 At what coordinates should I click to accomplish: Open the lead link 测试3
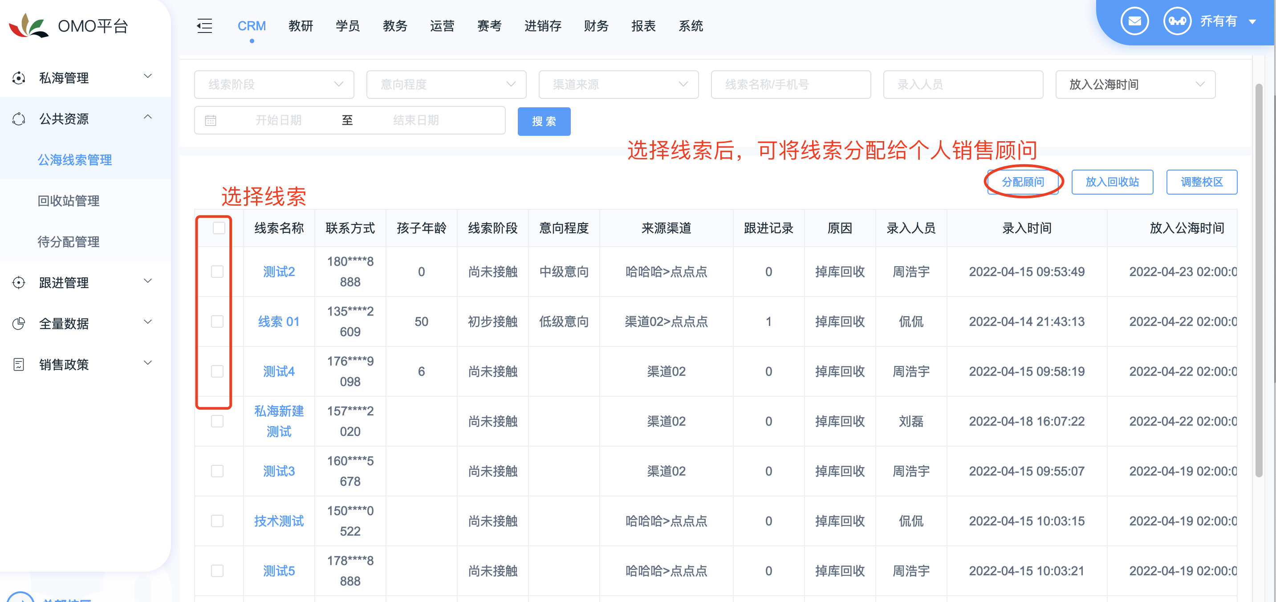(279, 471)
